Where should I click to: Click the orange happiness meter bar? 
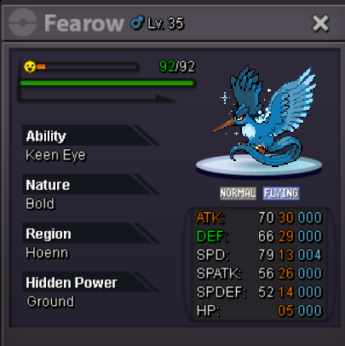(87, 66)
